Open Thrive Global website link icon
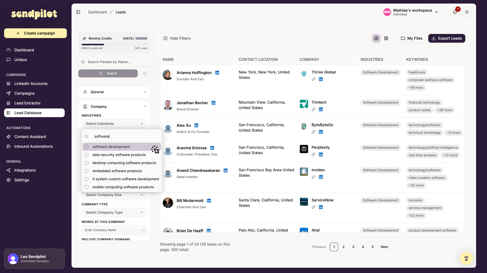 [314, 79]
